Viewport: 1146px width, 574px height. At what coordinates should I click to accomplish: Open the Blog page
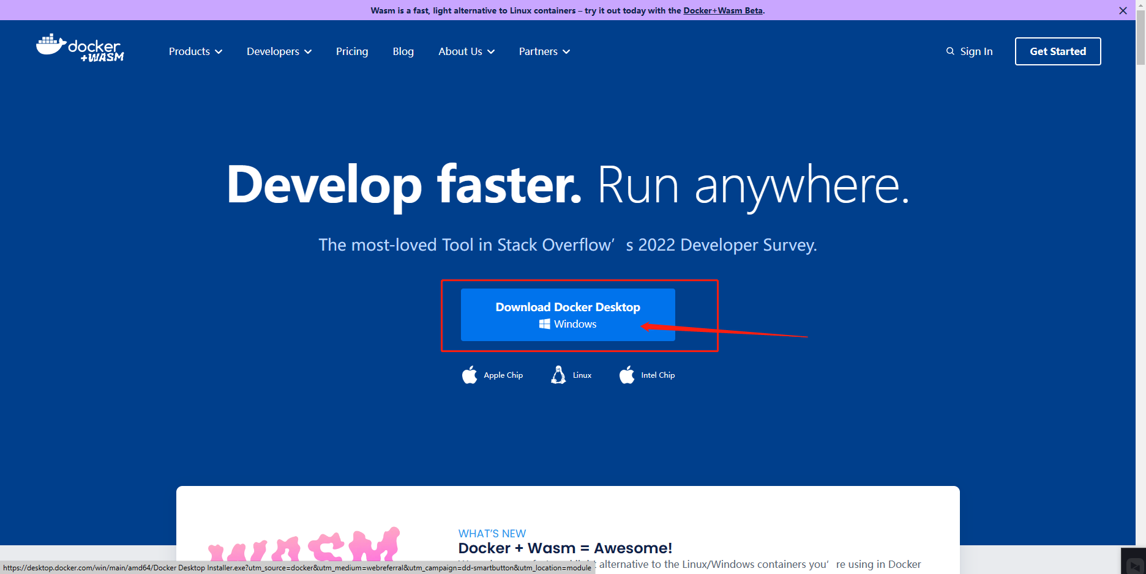tap(403, 51)
